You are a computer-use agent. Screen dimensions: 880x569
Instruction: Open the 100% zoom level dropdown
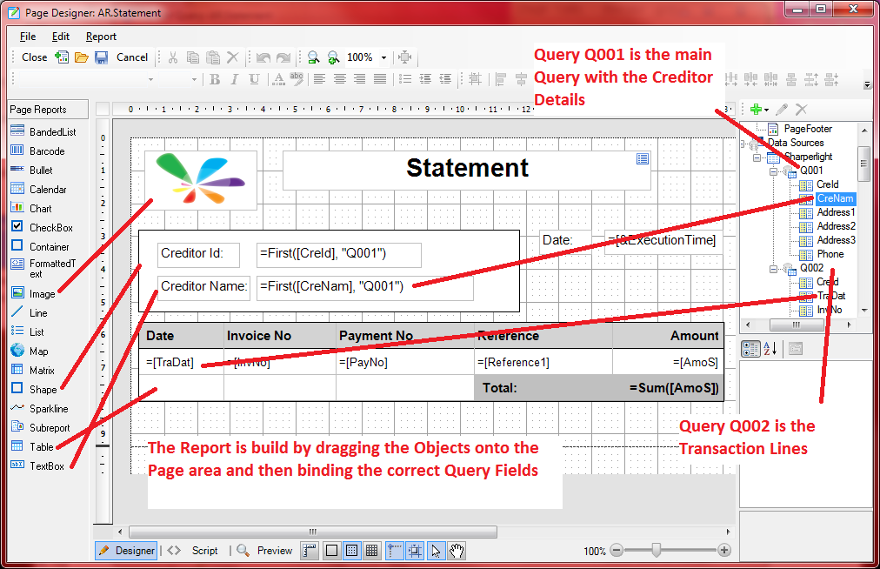click(383, 57)
